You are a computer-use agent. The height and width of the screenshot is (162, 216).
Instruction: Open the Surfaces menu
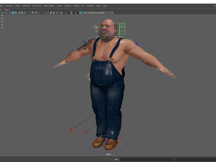pos(68,6)
